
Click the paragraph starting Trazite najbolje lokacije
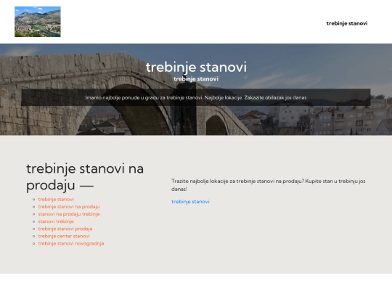pos(269,185)
